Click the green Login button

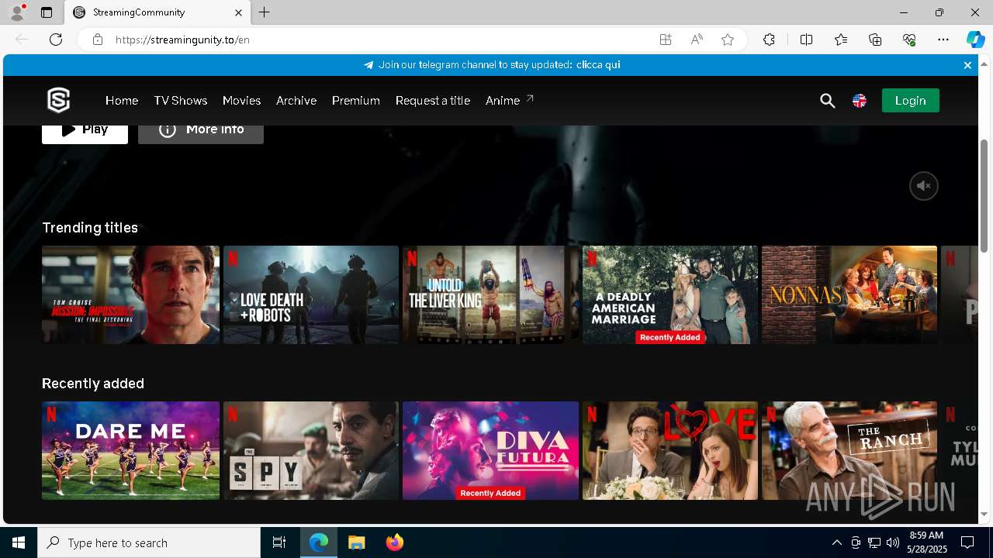click(910, 101)
